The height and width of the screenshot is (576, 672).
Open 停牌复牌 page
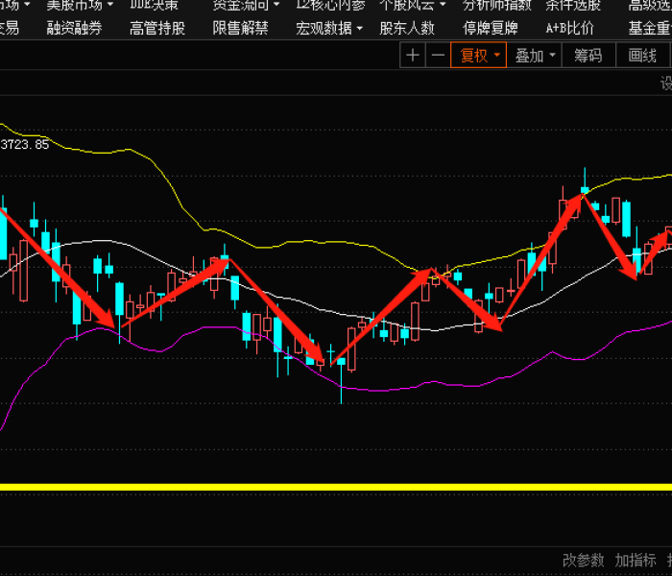pos(490,28)
